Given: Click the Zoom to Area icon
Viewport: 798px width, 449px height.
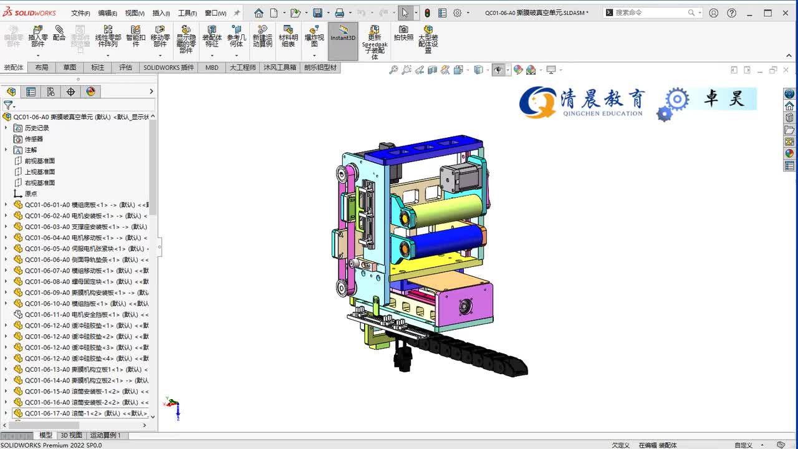Looking at the screenshot, I should [406, 70].
